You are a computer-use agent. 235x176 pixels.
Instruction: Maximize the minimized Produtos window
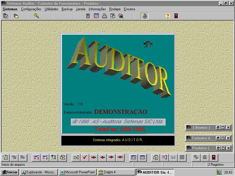(x=223, y=148)
